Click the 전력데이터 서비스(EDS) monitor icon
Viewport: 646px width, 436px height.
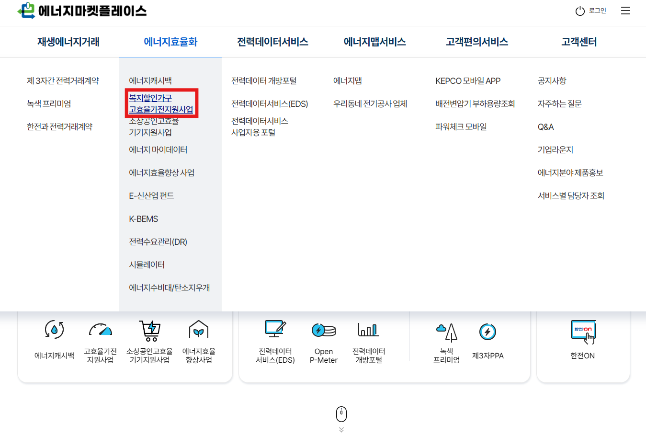(x=275, y=330)
